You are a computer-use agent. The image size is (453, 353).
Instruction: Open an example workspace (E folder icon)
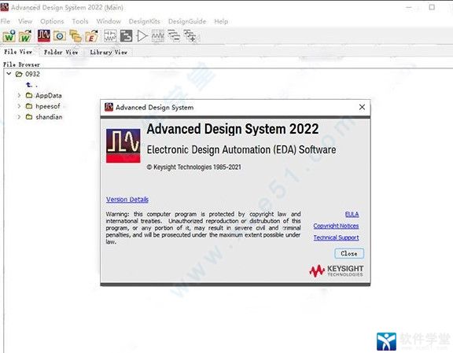(91, 36)
